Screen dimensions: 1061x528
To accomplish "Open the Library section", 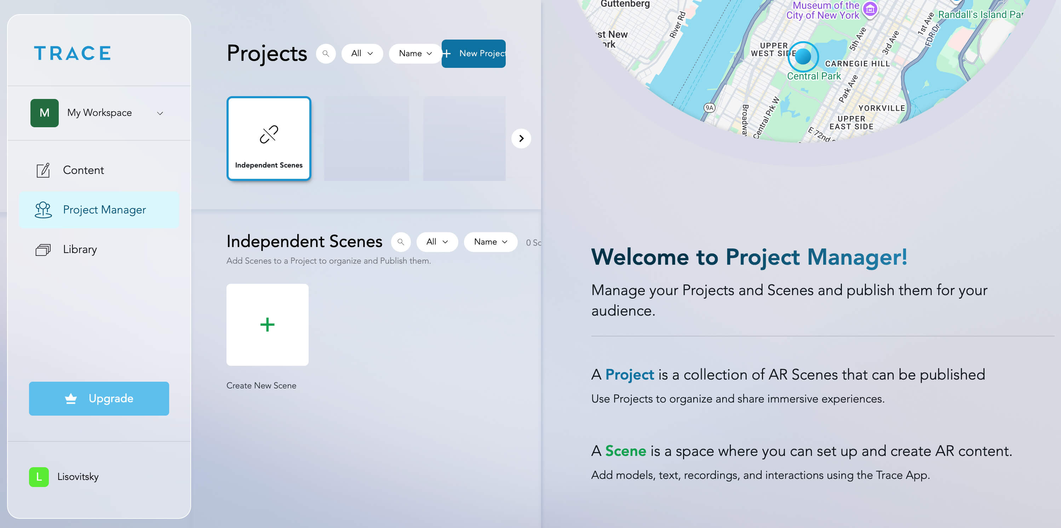I will point(80,250).
